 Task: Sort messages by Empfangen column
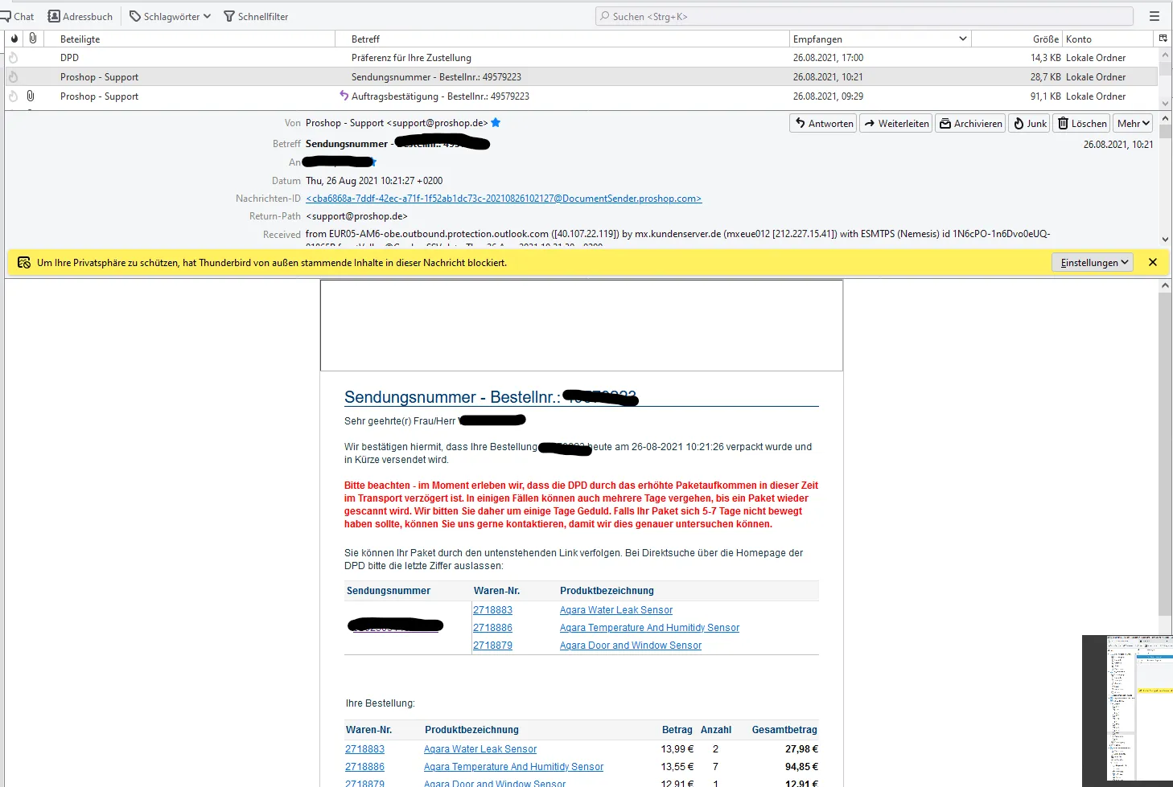coord(880,39)
